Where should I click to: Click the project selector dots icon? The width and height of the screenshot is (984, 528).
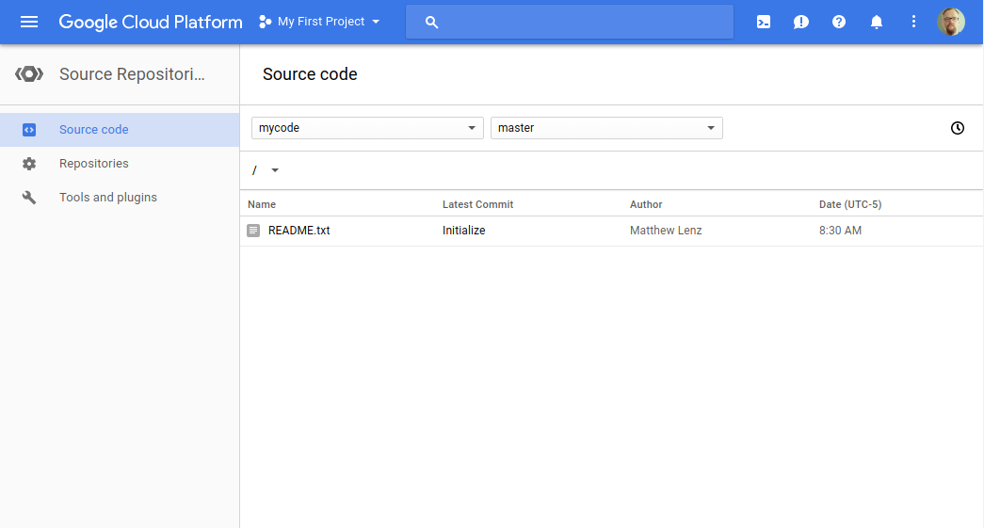[x=265, y=22]
